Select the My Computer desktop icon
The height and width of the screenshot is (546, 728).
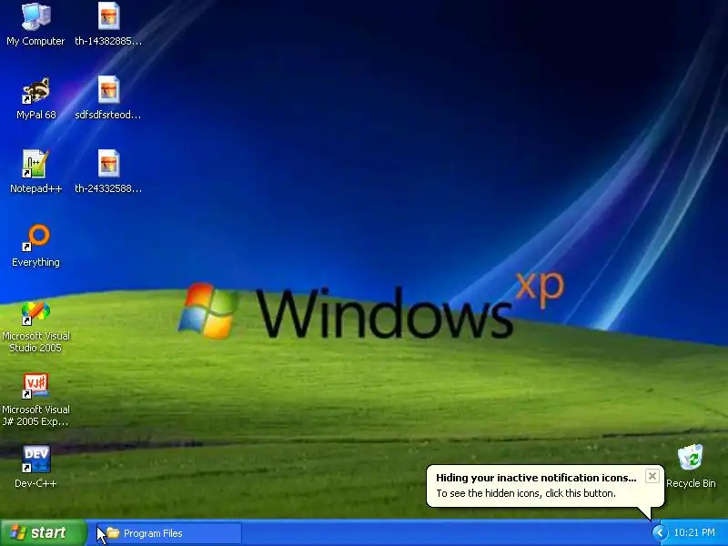(x=35, y=25)
